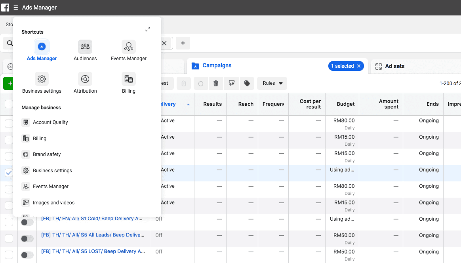Open the Rules dropdown

pos(272,83)
